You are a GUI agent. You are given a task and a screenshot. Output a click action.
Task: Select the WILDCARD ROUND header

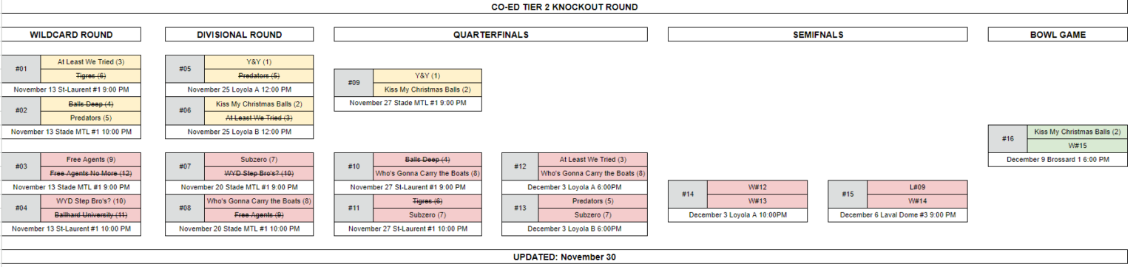[71, 35]
